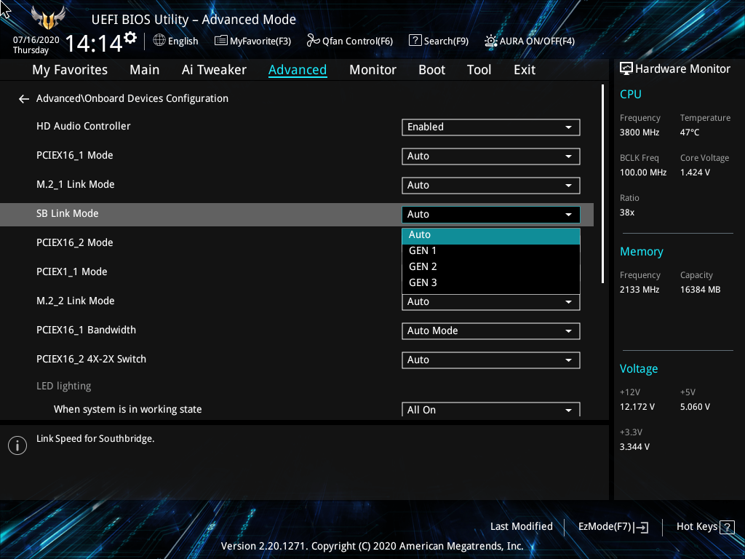Click the 'Link Speed for Southbridge.' help text
745x559 pixels.
95,439
